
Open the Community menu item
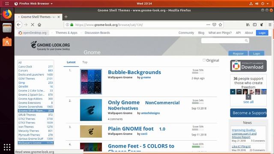tap(186, 33)
